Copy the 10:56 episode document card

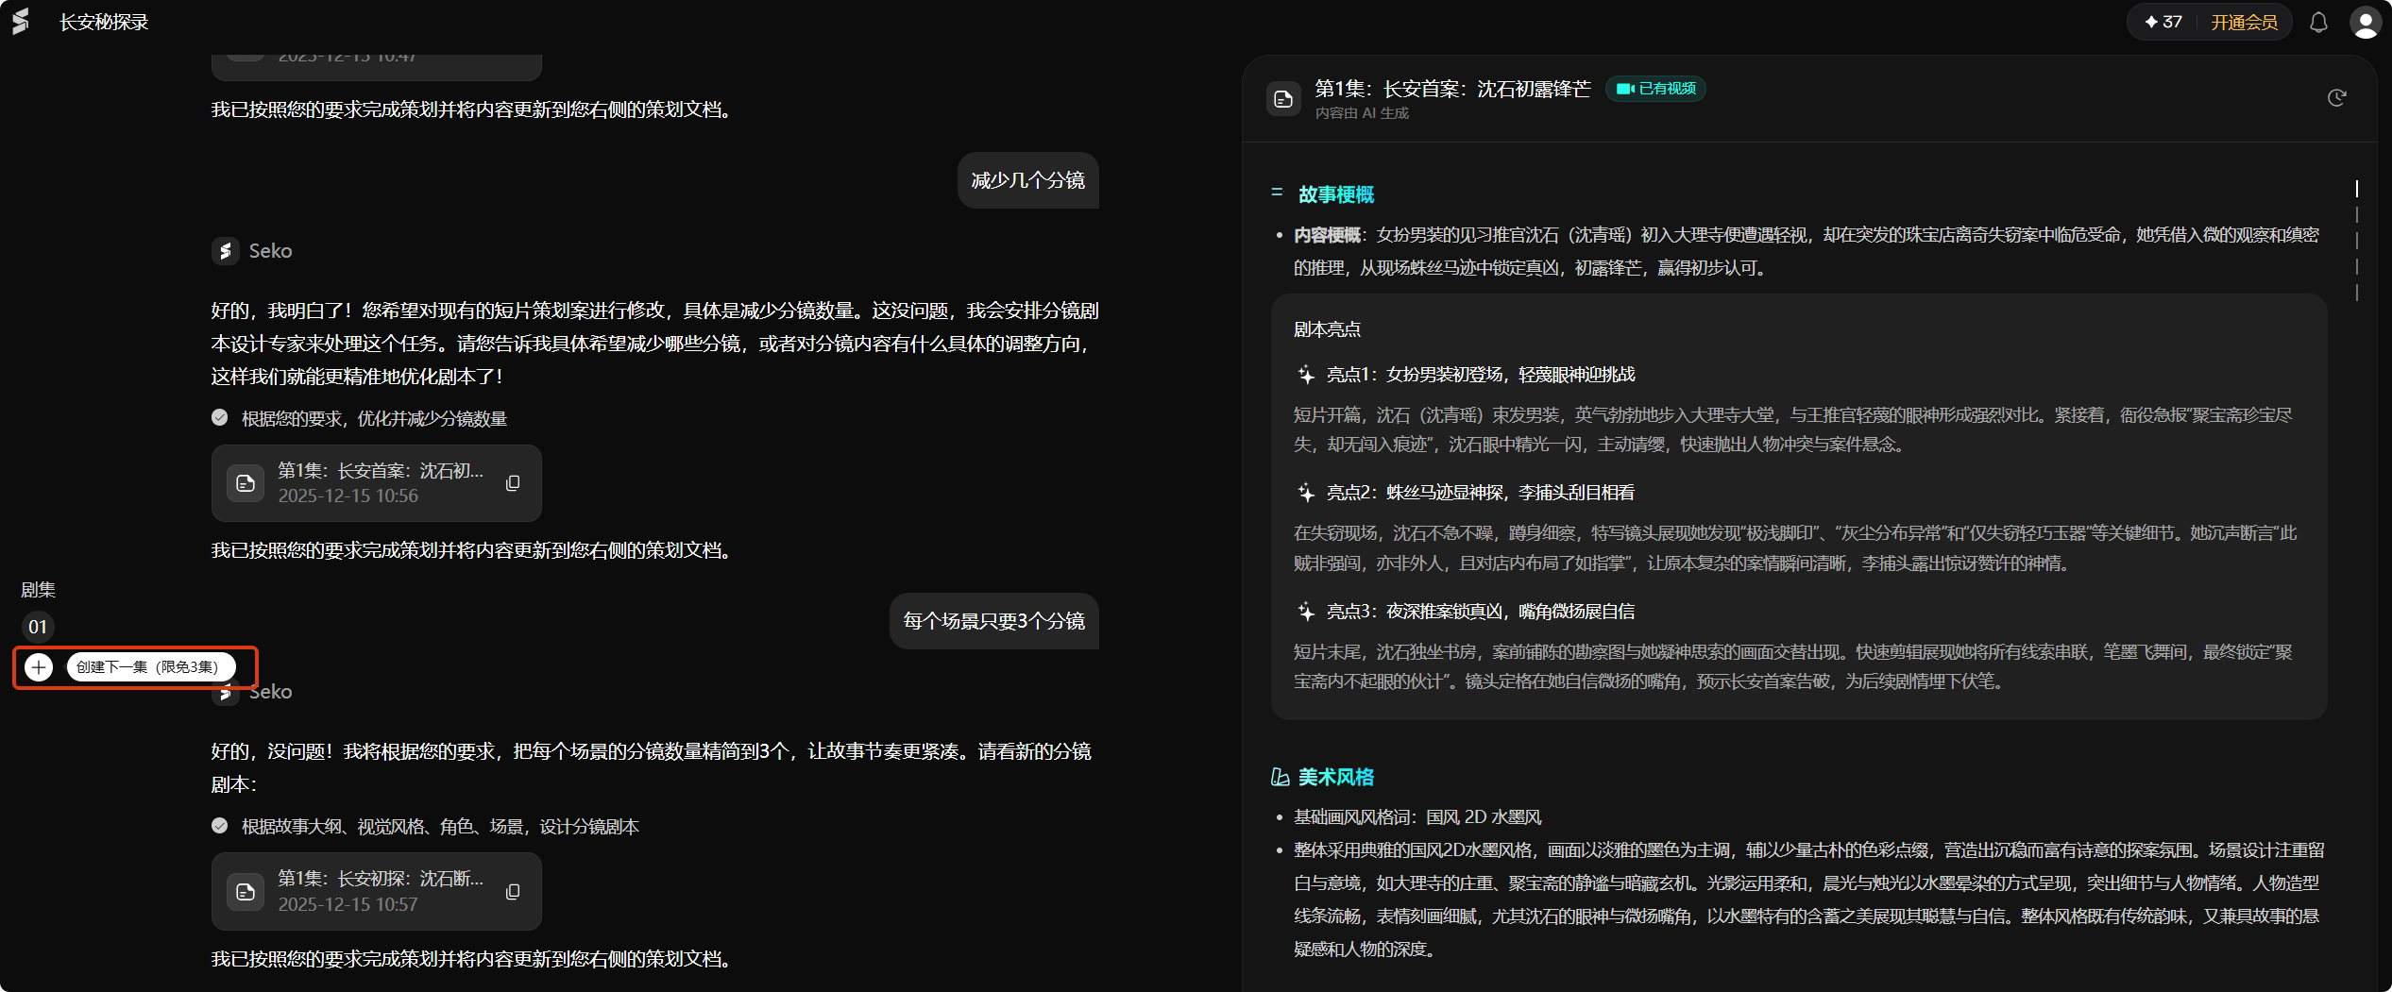pyautogui.click(x=513, y=483)
